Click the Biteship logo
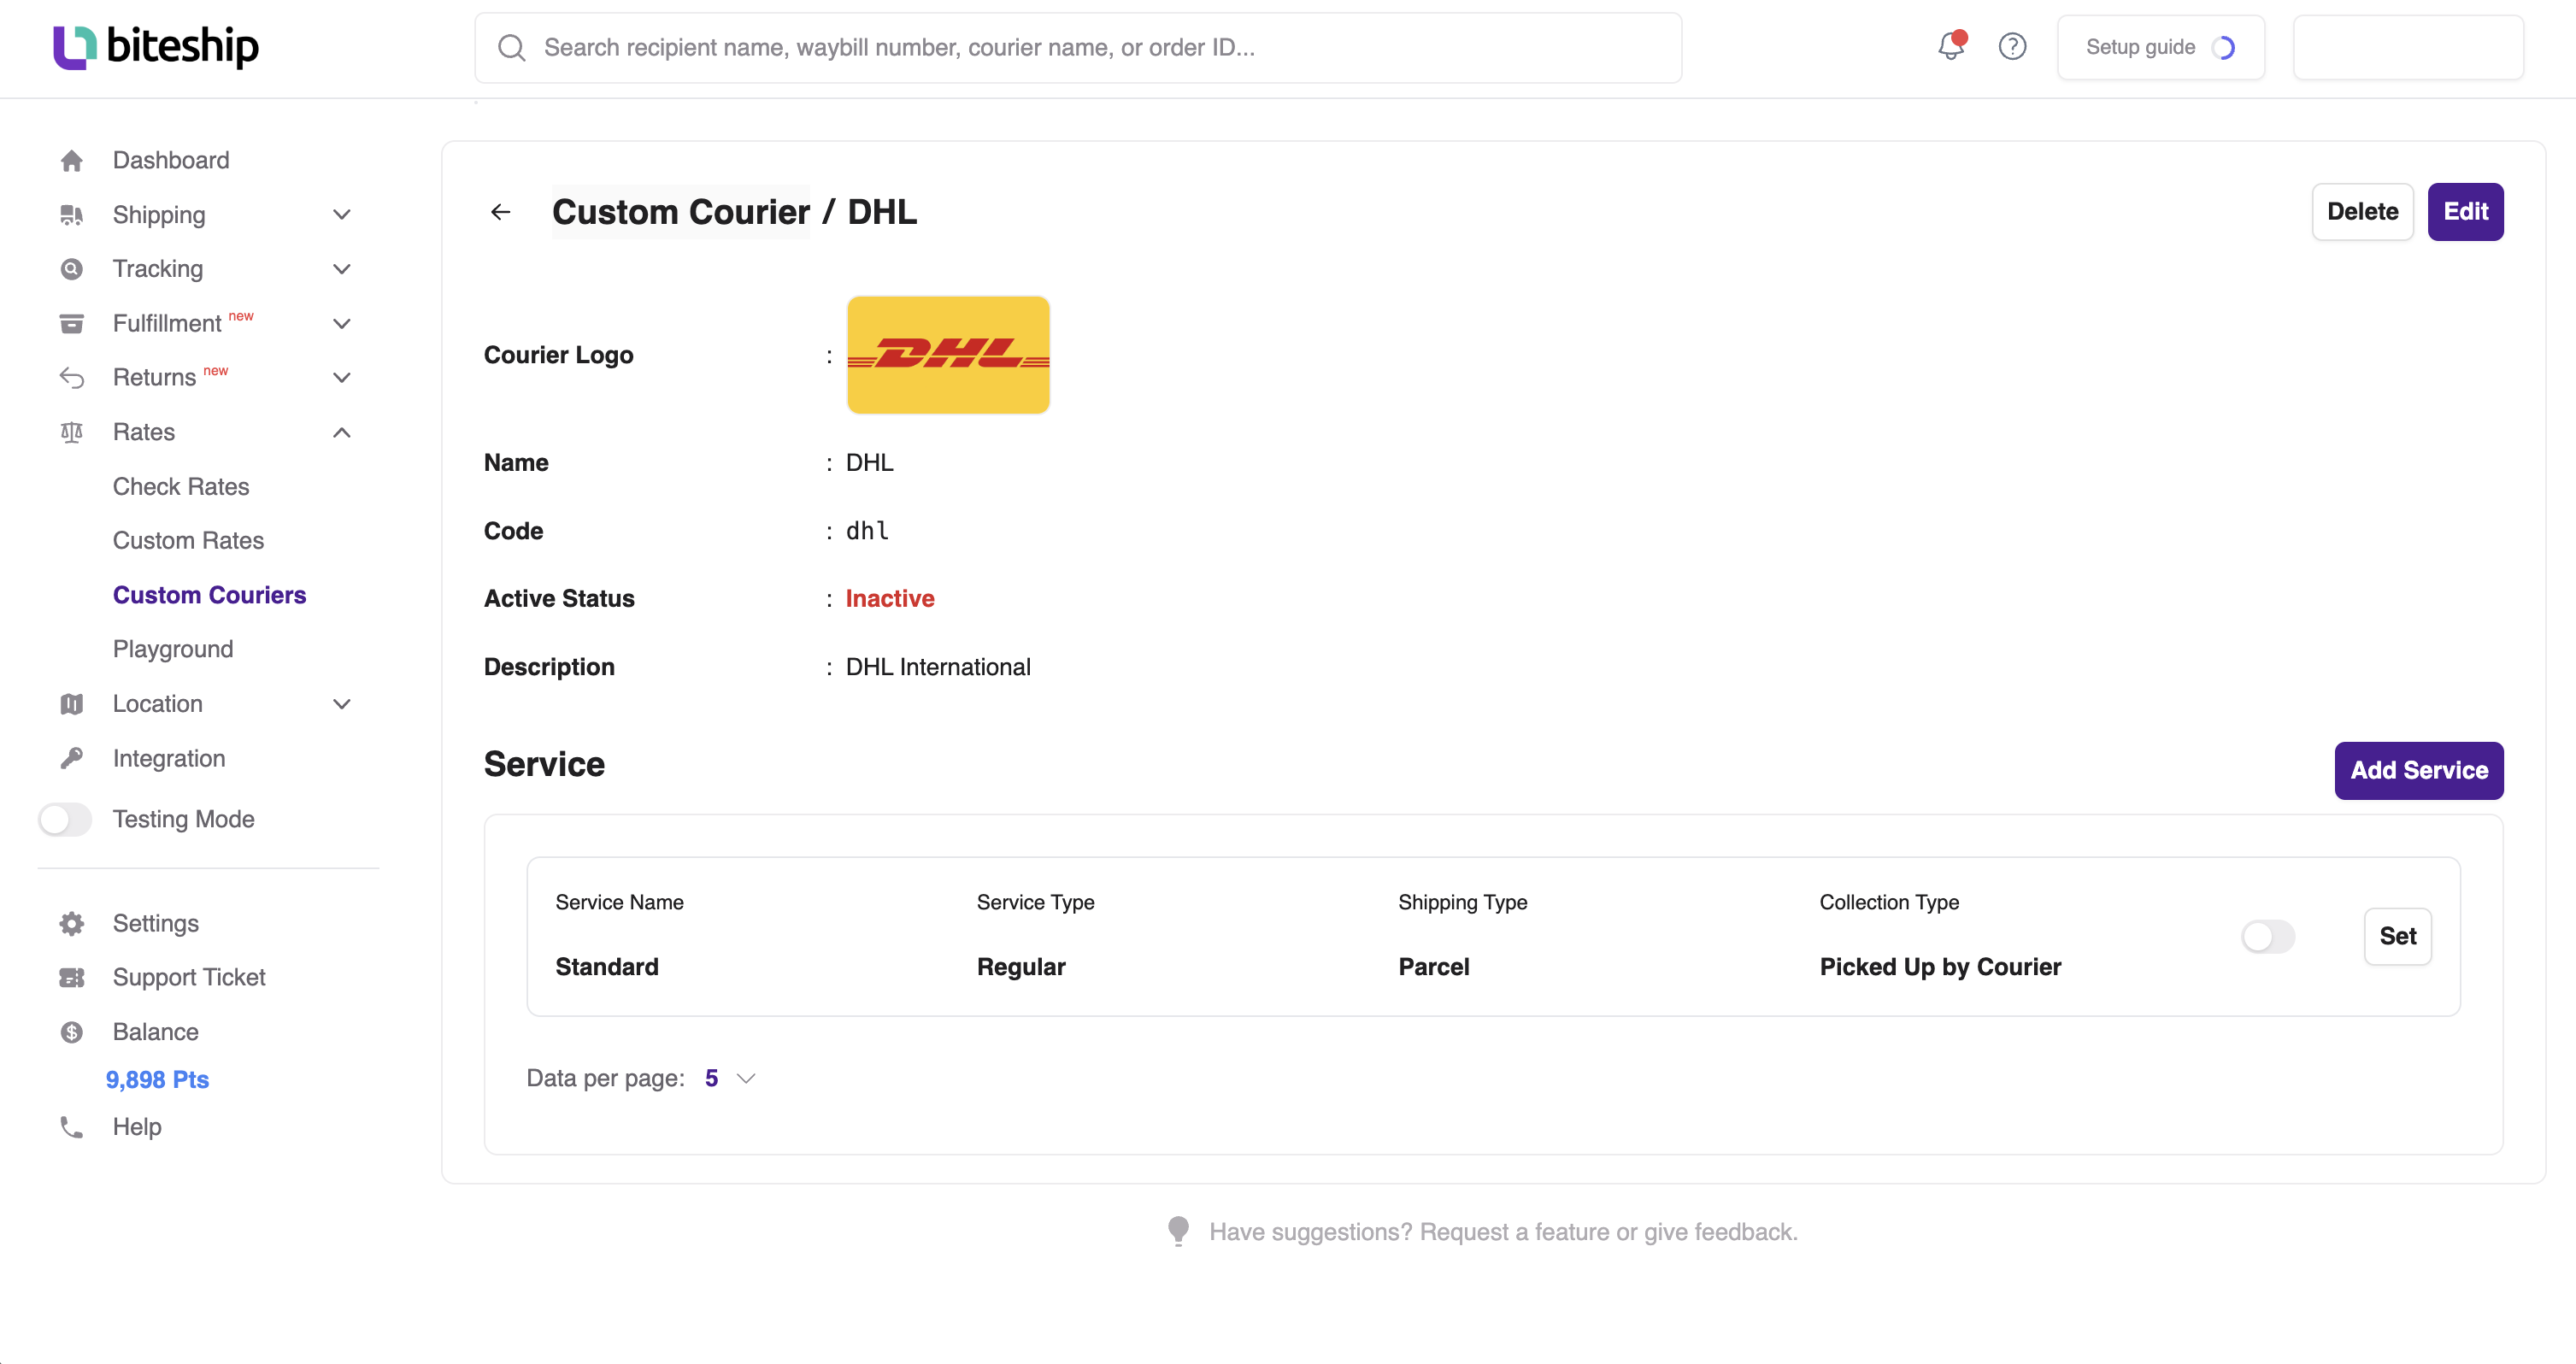This screenshot has height=1364, width=2576. point(156,47)
